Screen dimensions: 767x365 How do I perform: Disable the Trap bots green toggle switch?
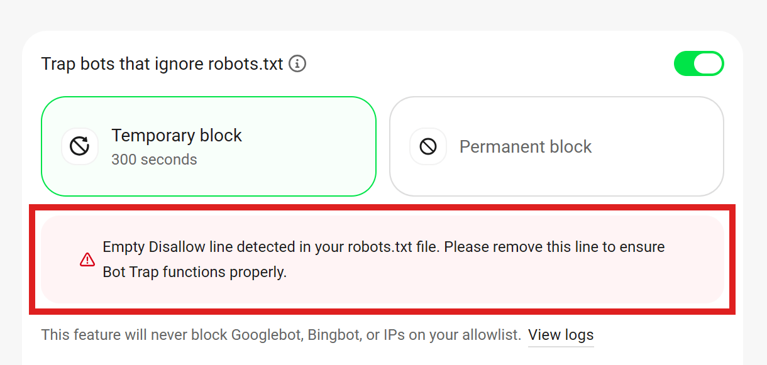click(698, 63)
